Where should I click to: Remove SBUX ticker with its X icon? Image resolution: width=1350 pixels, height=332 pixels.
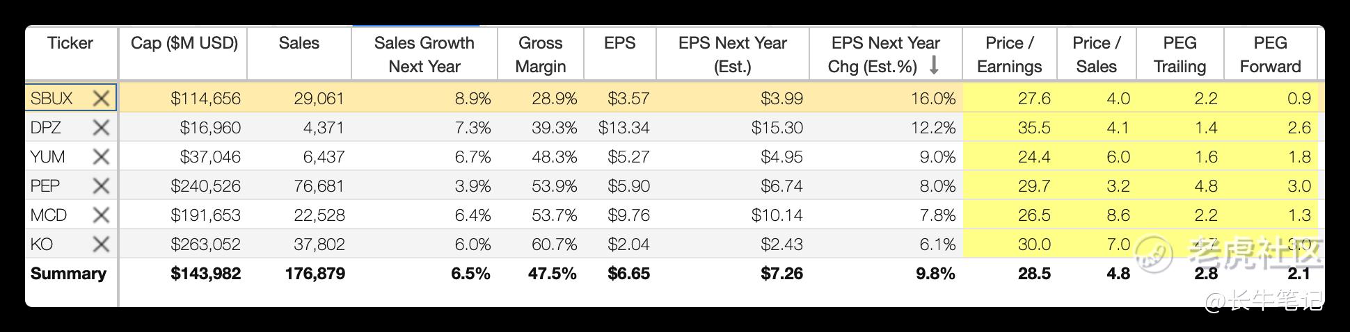[x=101, y=99]
